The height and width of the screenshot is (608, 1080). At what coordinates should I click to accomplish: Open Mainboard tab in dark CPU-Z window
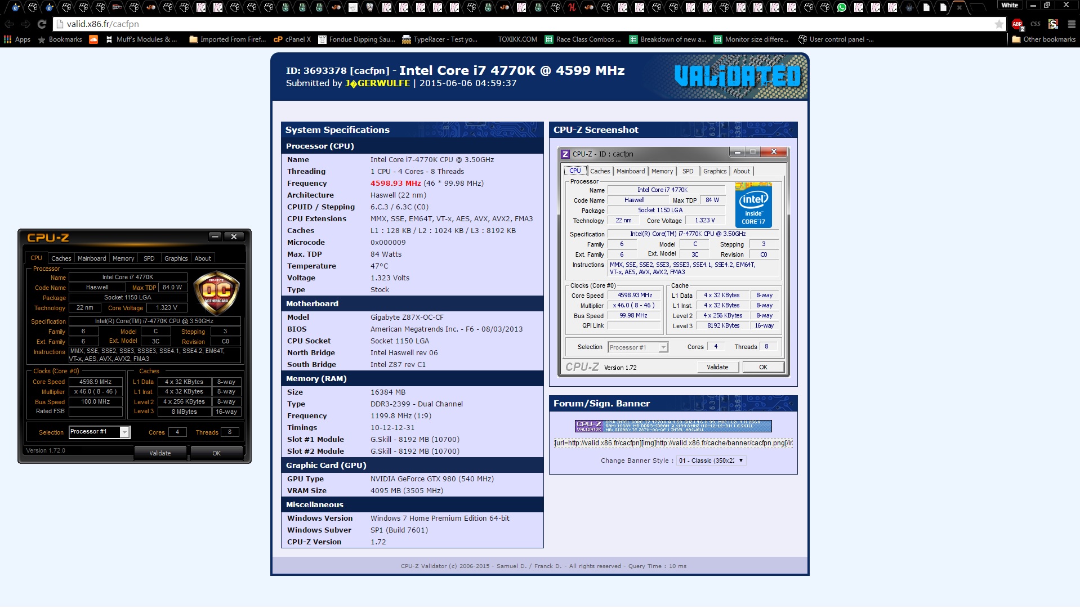[92, 258]
